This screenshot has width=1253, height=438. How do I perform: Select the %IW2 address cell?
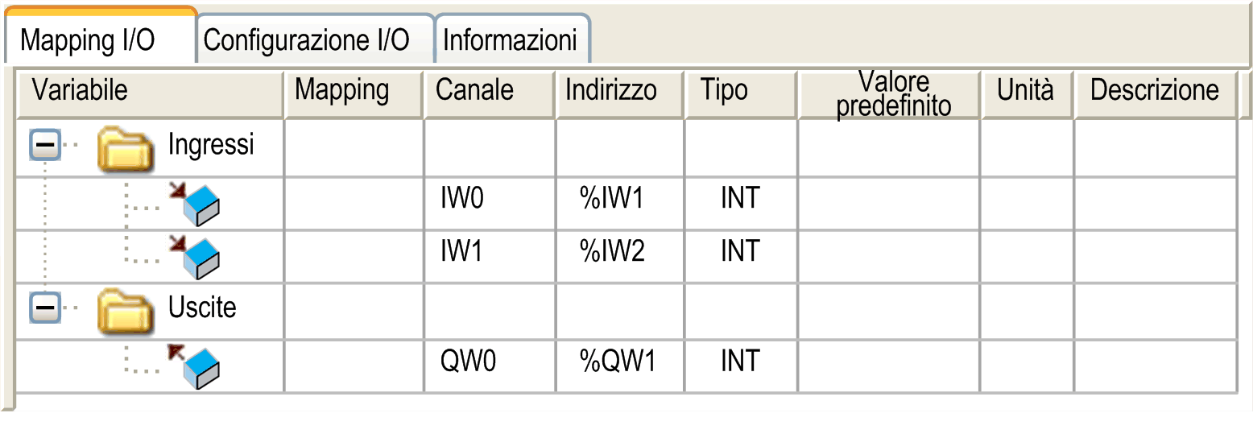pos(612,253)
